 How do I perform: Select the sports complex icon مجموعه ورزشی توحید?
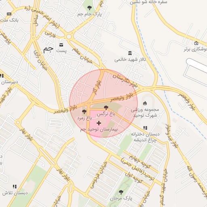145,103
